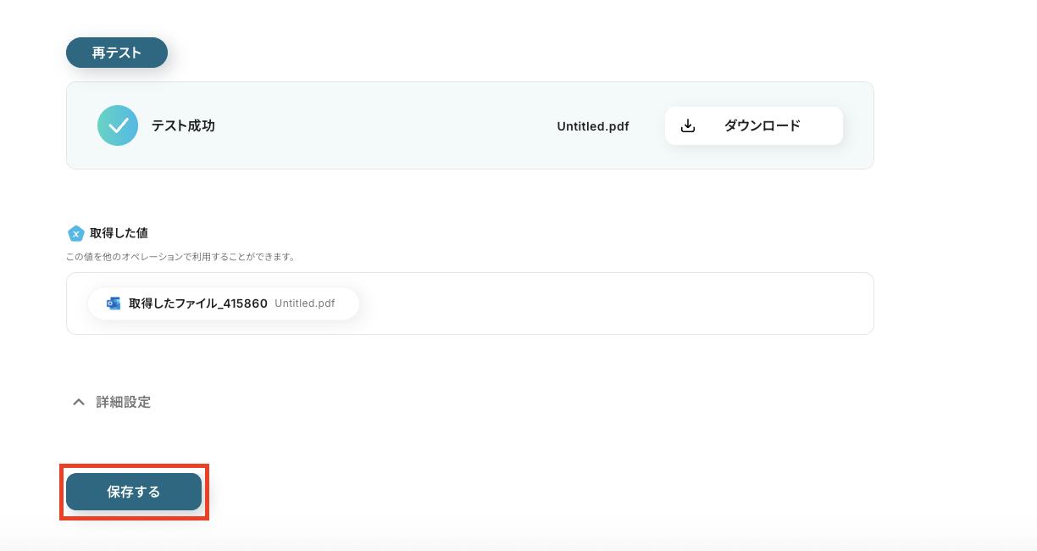Click the 再テスト button
The image size is (1037, 551).
[x=117, y=53]
